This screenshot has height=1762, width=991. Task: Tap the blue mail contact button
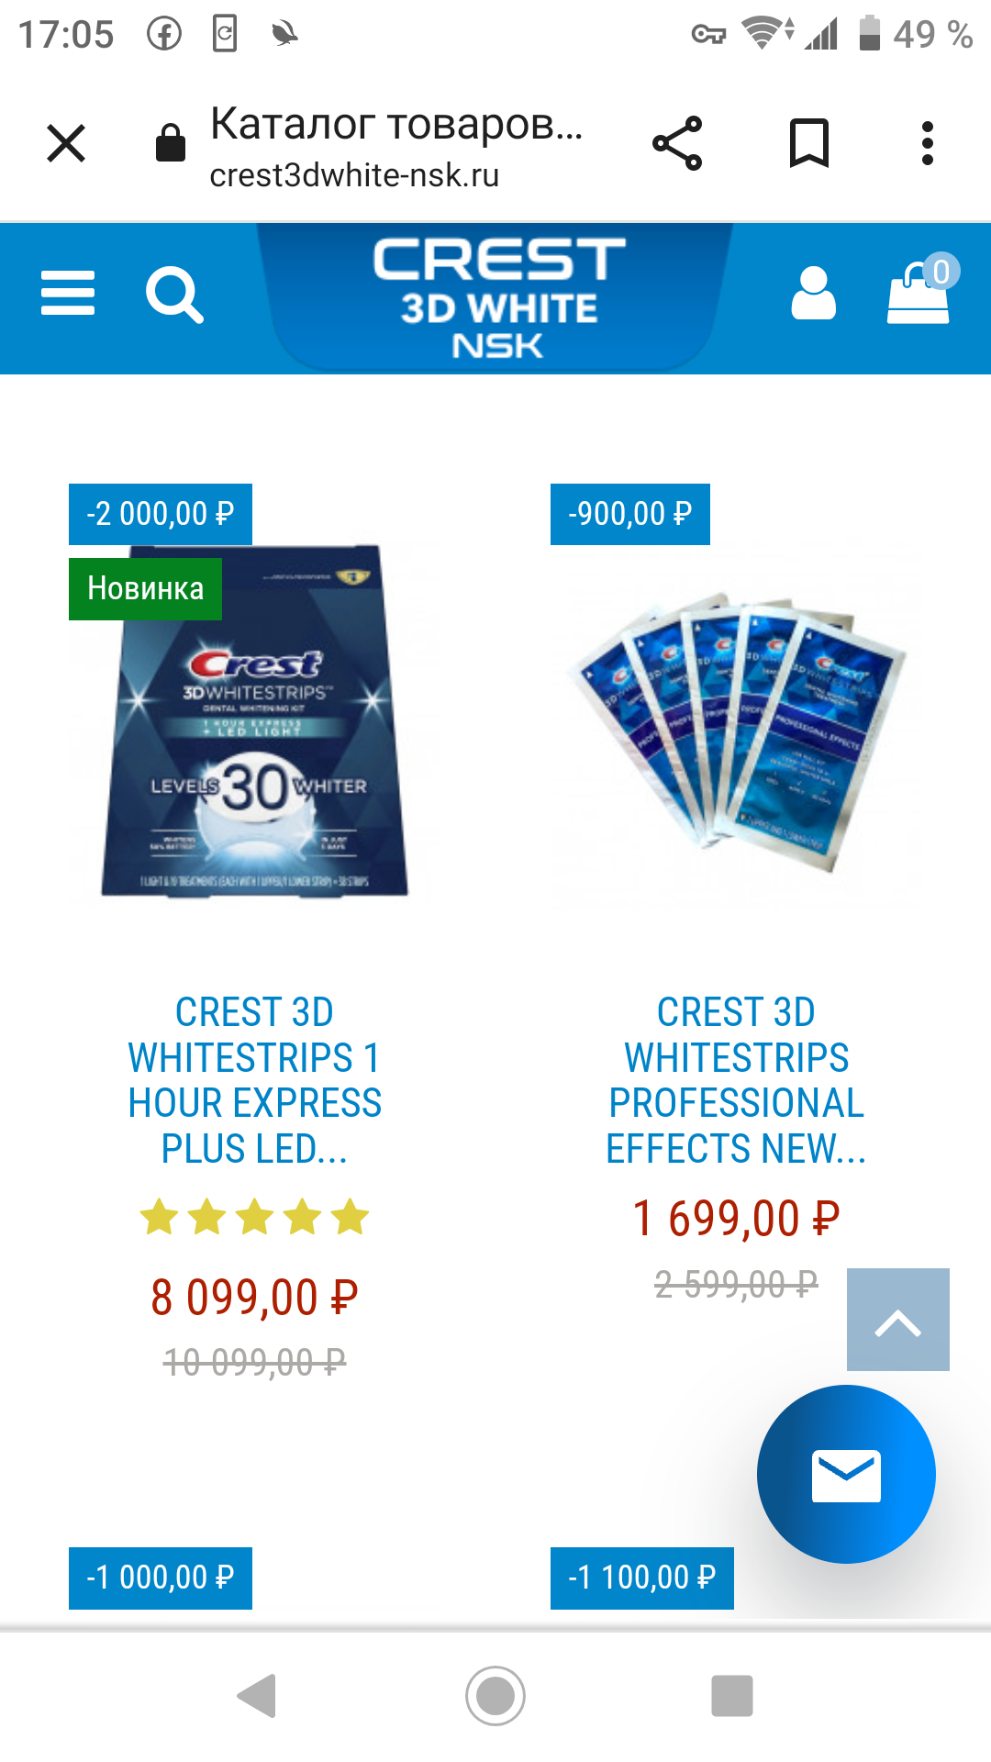click(846, 1474)
